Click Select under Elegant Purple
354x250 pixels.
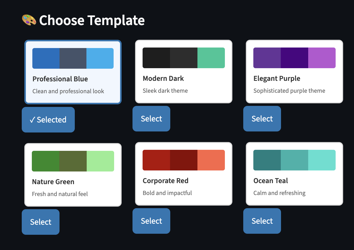(x=262, y=119)
